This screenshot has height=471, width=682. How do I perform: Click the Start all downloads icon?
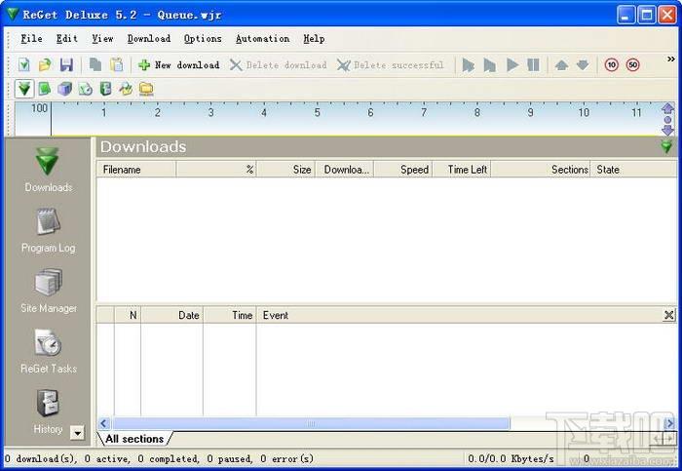469,65
